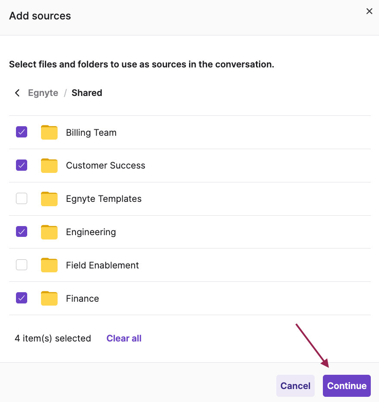This screenshot has height=402, width=379.
Task: Uncheck the Billing Team checkbox
Action: click(22, 132)
